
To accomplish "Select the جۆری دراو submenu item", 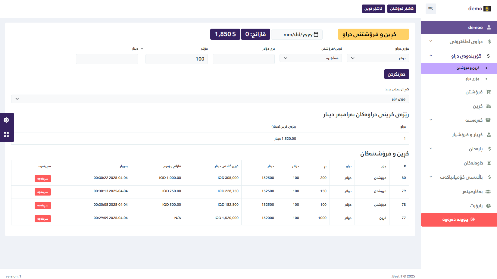I will point(472,79).
